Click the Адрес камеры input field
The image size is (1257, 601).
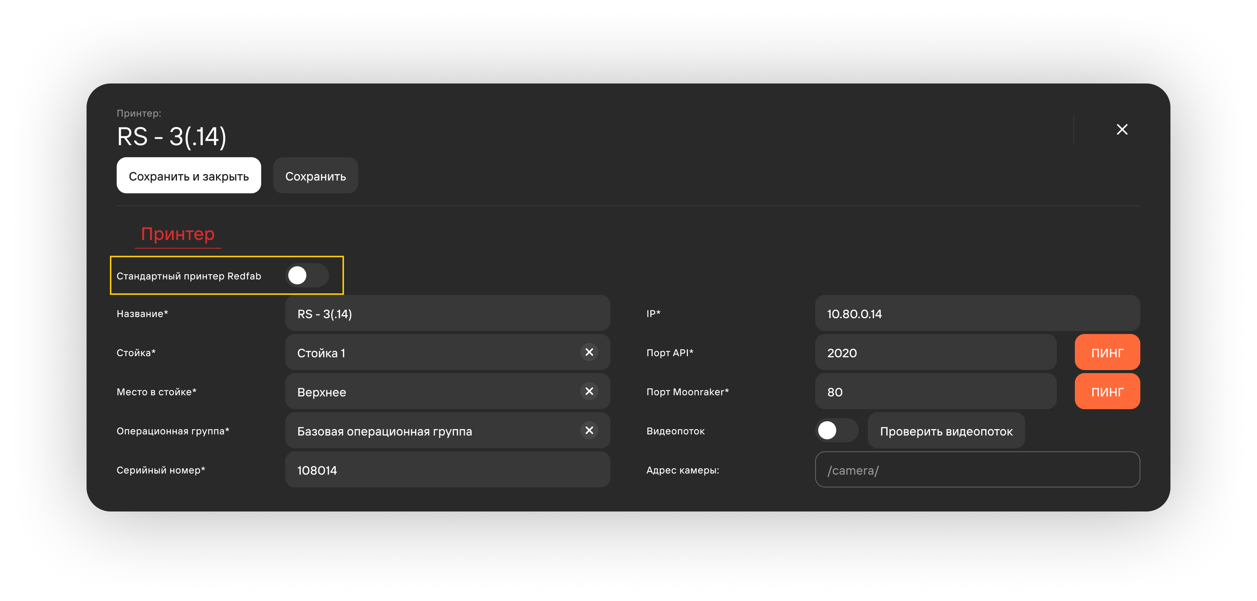(x=977, y=470)
